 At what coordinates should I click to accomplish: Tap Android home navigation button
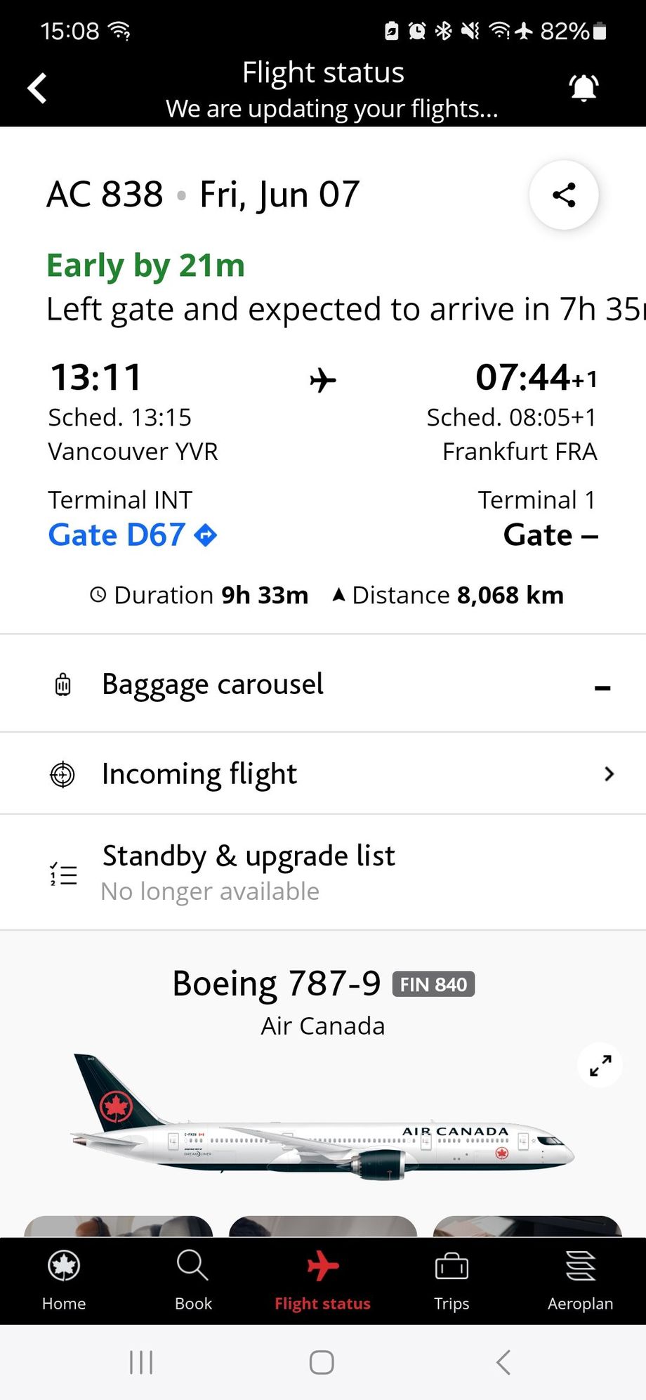click(322, 1362)
